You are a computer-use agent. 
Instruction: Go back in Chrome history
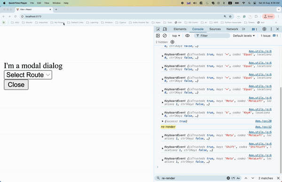[4, 16]
